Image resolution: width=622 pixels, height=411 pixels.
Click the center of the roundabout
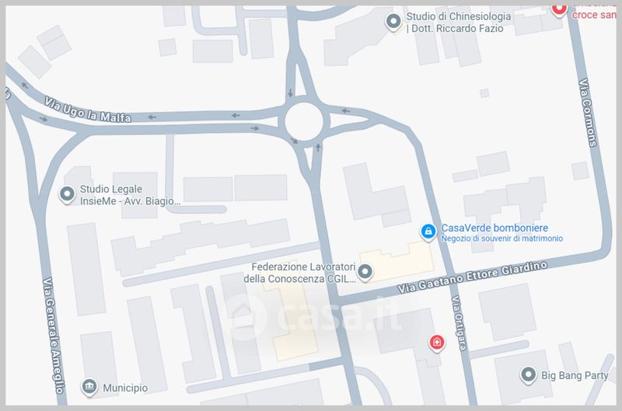point(304,122)
